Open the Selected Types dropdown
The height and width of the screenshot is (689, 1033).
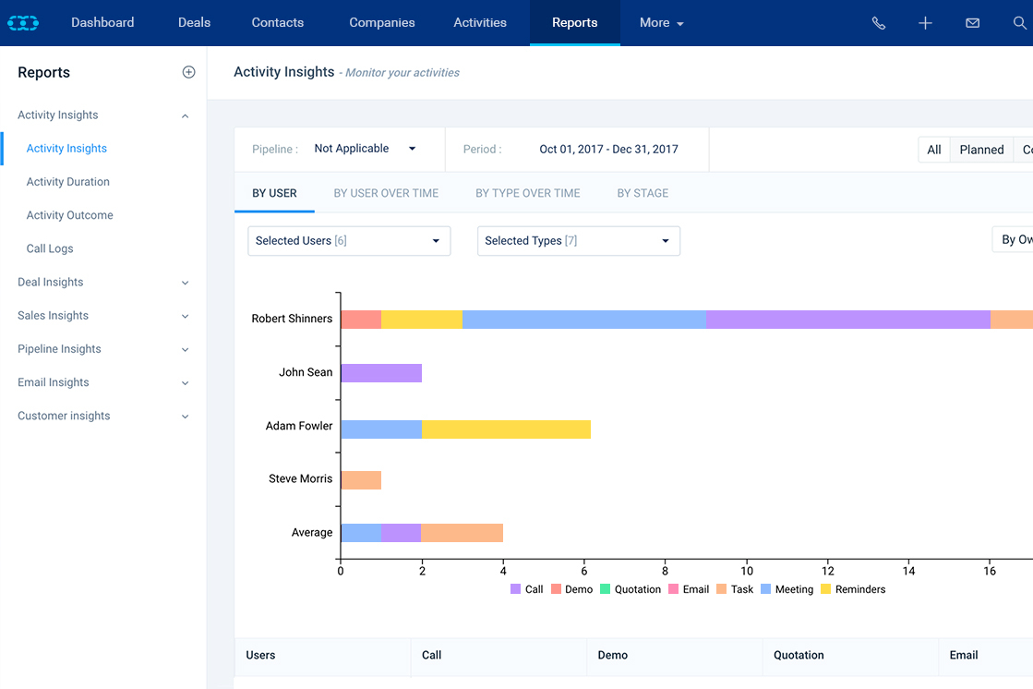coord(578,240)
